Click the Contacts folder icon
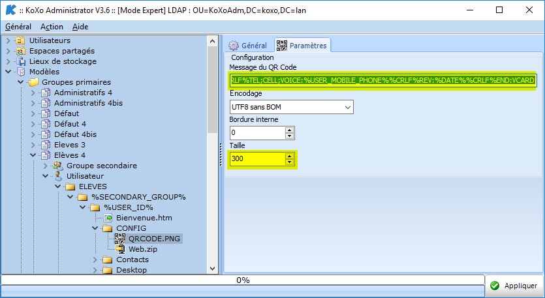Viewport: 545px width, 298px height. point(108,260)
